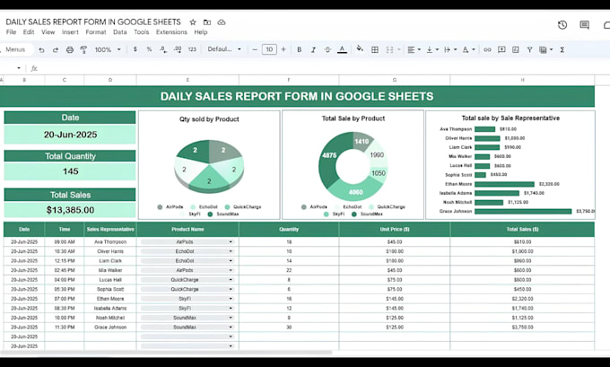Click the Menus search box
The image size is (610, 367).
coord(16,49)
